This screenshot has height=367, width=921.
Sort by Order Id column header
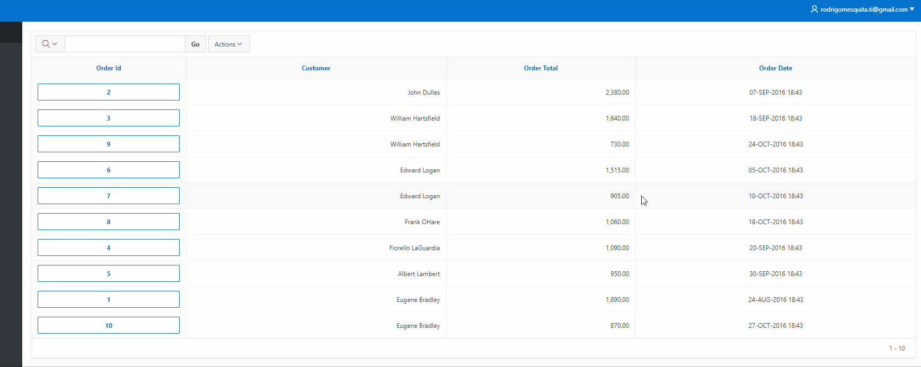[109, 68]
